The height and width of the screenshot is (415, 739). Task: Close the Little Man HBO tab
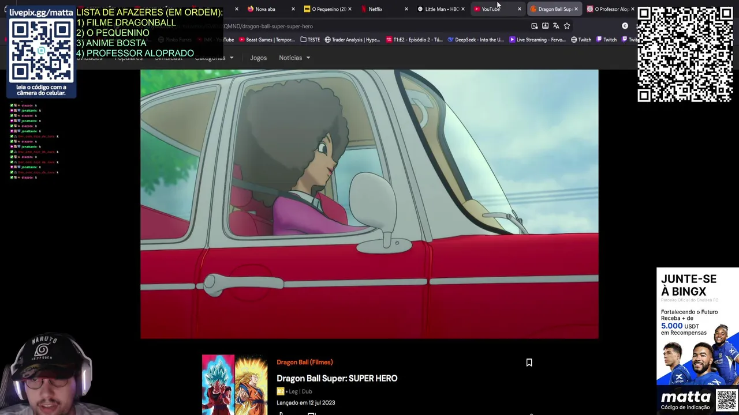coord(462,9)
